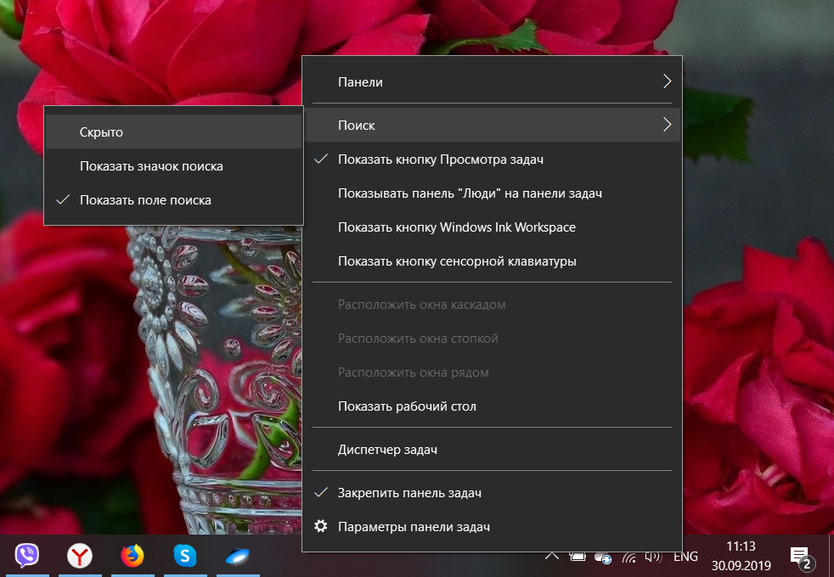
Task: Select checked Показать поле поиска option
Action: click(x=173, y=200)
